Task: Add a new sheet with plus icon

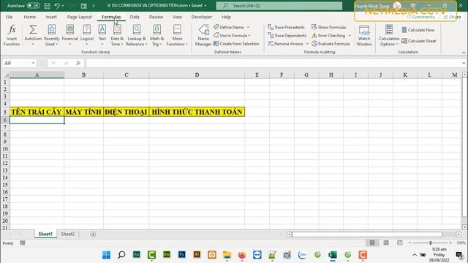Action: tap(93, 235)
